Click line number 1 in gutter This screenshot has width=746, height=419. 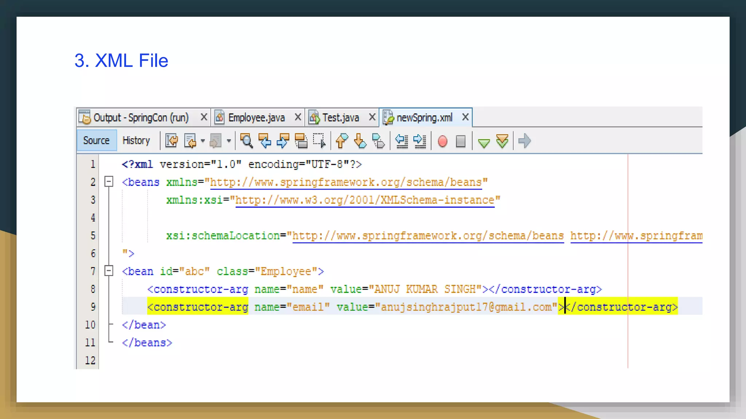coord(93,164)
